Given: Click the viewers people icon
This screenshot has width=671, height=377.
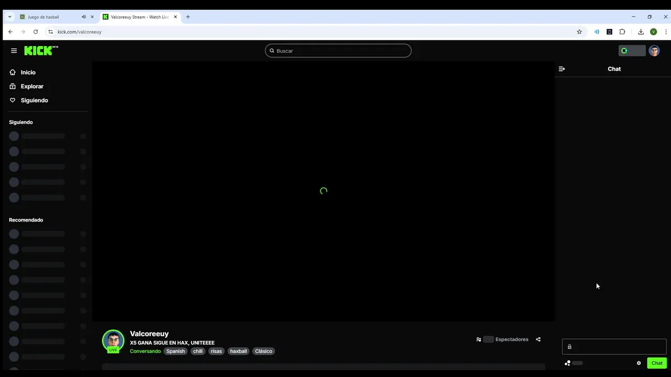Looking at the screenshot, I should click(x=479, y=339).
